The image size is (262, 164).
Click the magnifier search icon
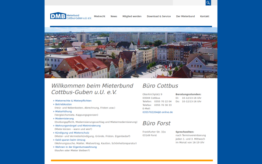(208, 3)
